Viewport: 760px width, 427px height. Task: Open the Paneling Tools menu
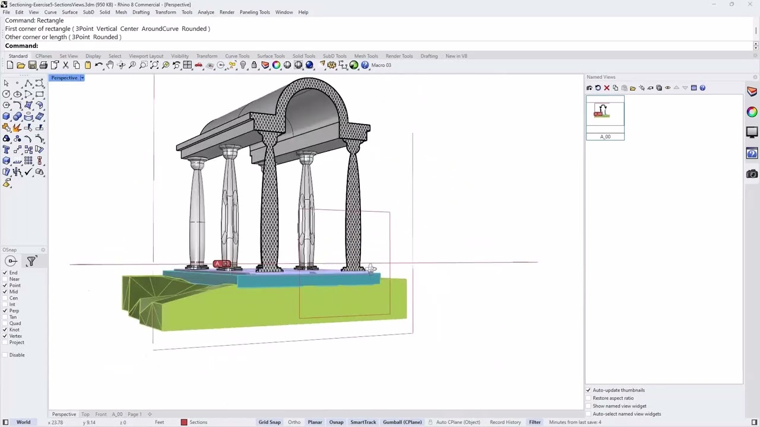point(255,12)
